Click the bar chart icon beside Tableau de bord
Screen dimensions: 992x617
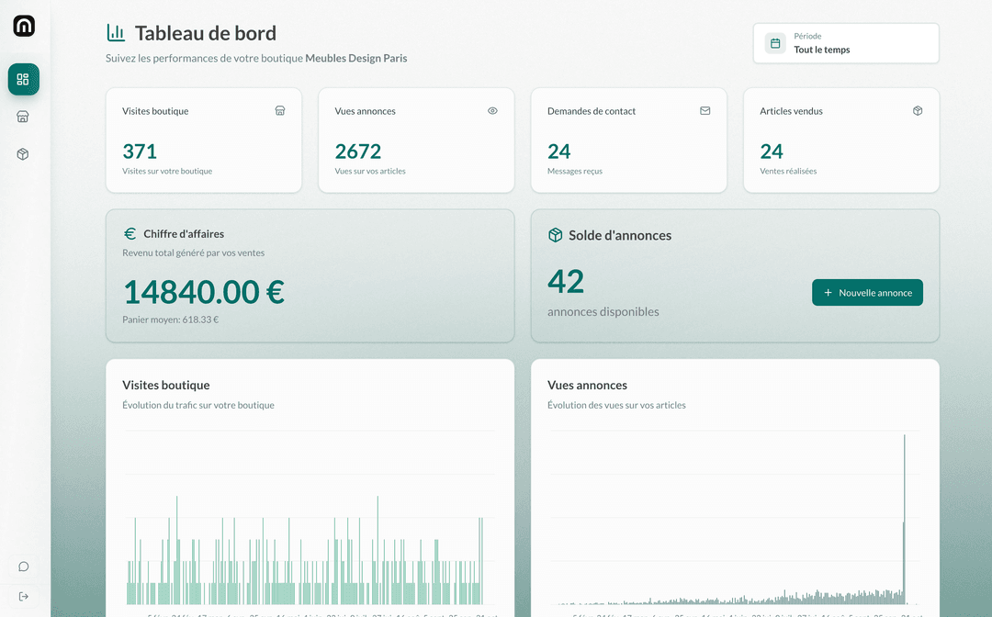click(x=116, y=33)
